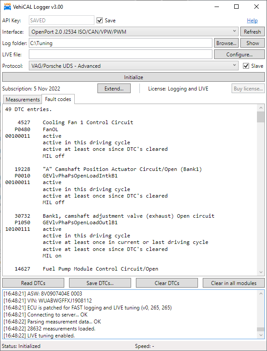Extend the subscription
This screenshot has width=267, height=351.
point(114,89)
